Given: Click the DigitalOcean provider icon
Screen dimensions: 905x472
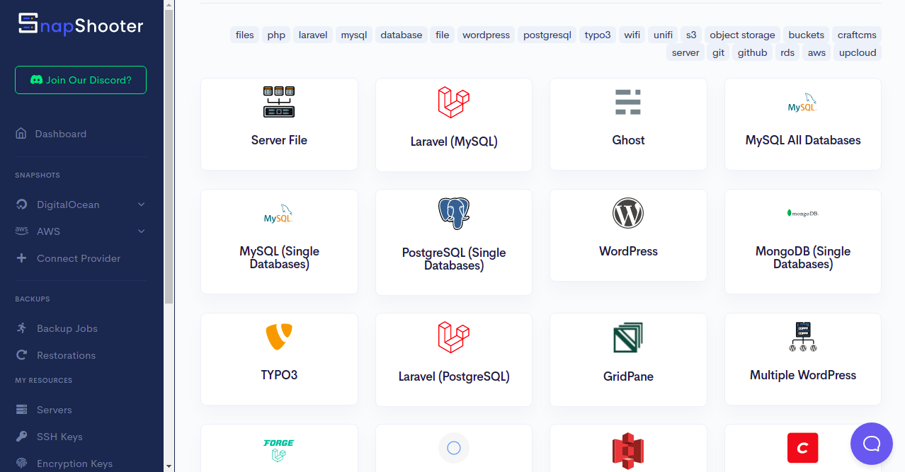Looking at the screenshot, I should pos(22,205).
